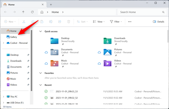Collapse the Quick access section
The width and height of the screenshot is (169, 109).
coord(40,31)
